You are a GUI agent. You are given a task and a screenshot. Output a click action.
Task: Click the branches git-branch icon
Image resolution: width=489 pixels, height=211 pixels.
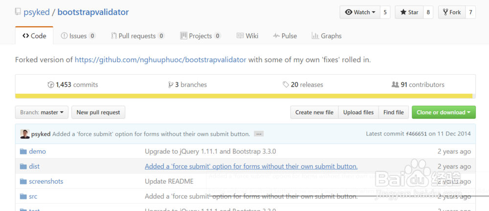pyautogui.click(x=171, y=85)
